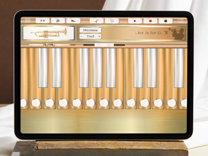The image size is (208, 156).
Task: Click the speaker volume slider knob
Action: click(52, 45)
